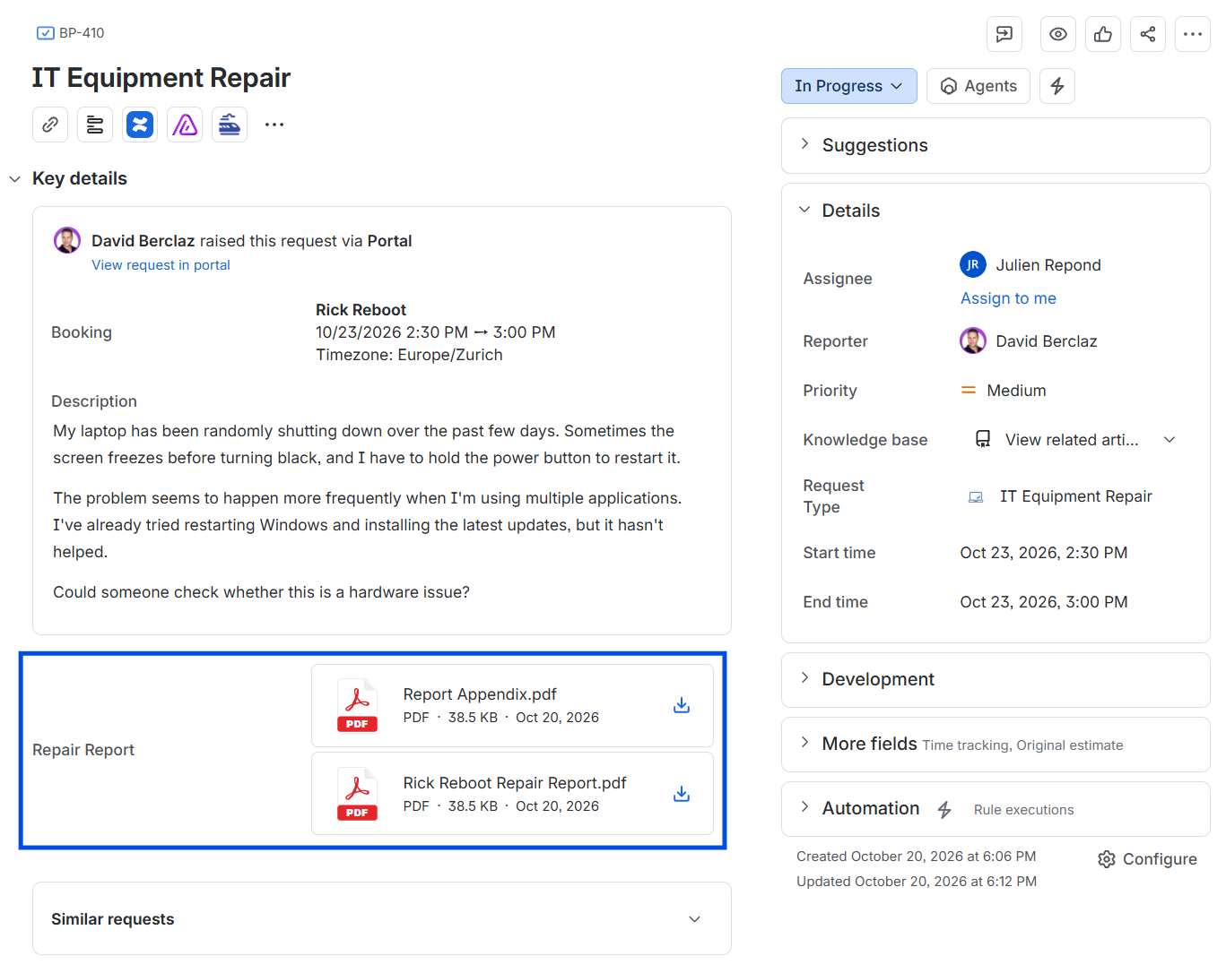Click the BP-410 issue key icon
Image resolution: width=1226 pixels, height=973 pixels.
(x=45, y=33)
